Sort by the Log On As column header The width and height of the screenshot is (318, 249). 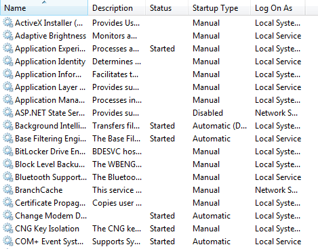coord(277,8)
